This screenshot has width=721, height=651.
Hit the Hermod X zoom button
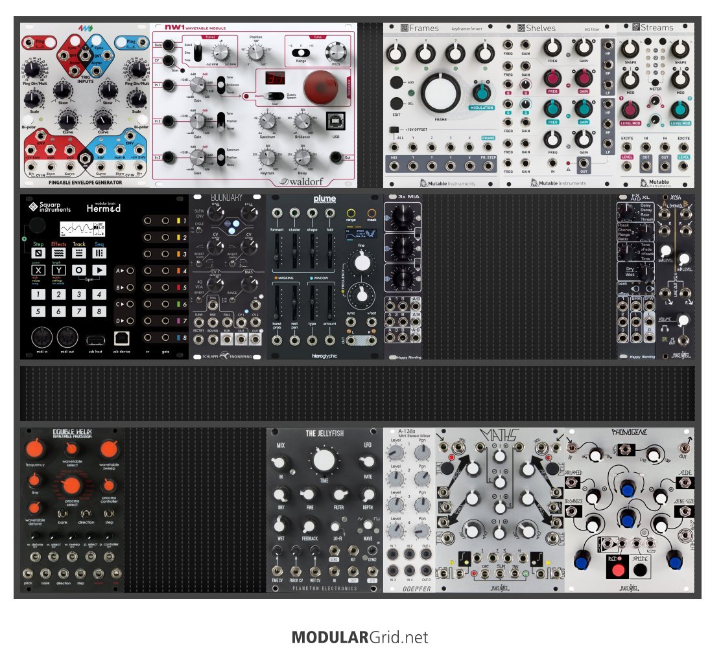38,270
